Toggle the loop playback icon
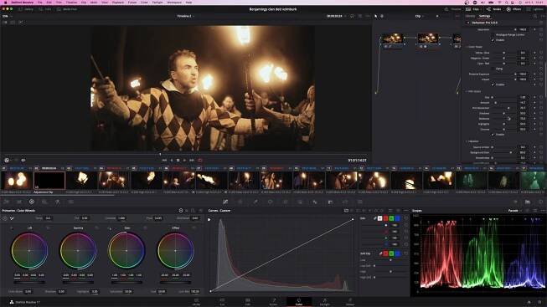Screen dimensions: 547x307 200,161
